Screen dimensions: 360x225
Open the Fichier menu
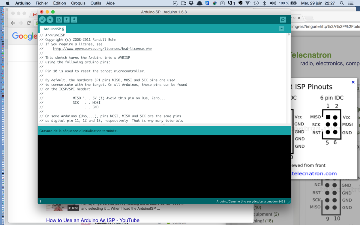[42, 3]
